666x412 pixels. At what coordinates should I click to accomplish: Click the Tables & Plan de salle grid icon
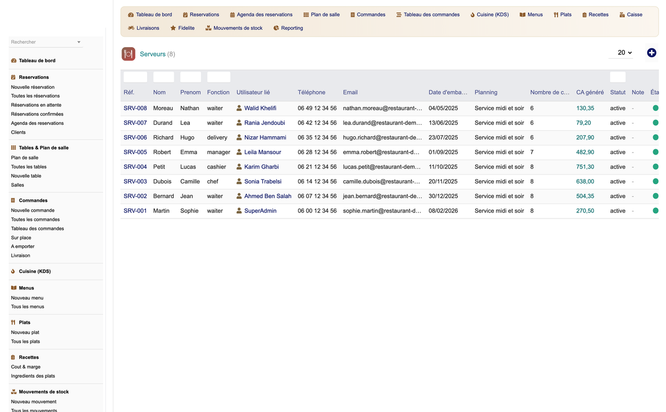tap(13, 148)
